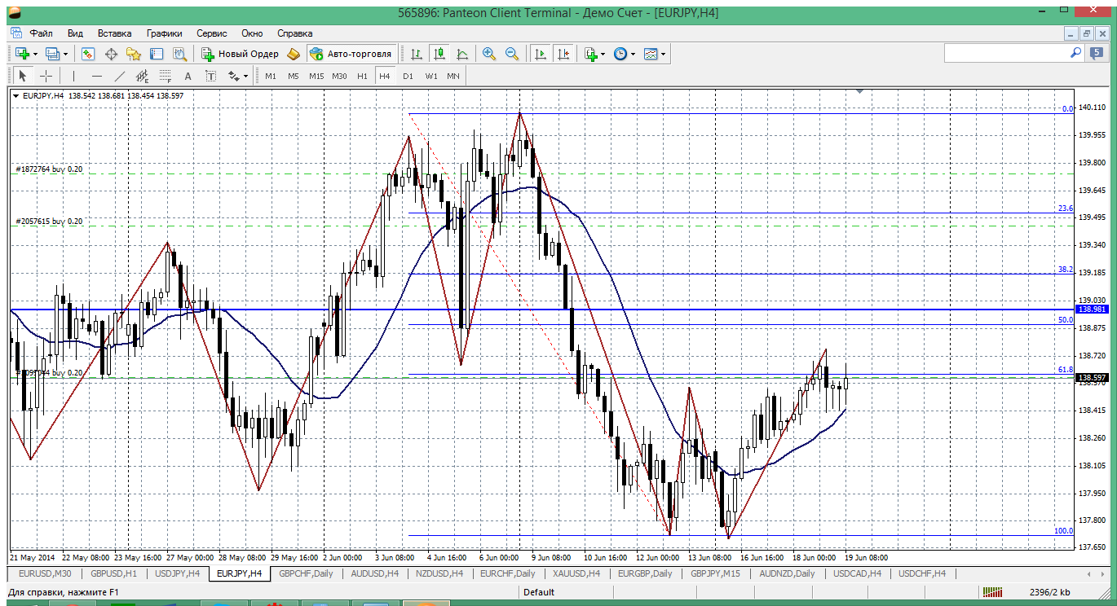This screenshot has width=1117, height=606.
Task: Toggle chart auto-scroll button
Action: coord(540,54)
